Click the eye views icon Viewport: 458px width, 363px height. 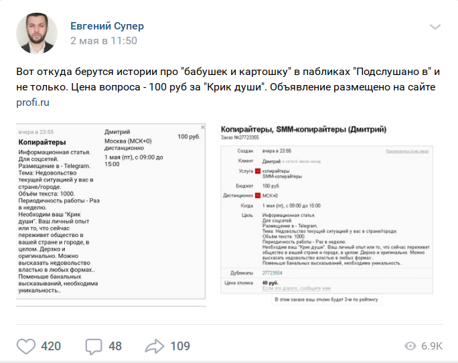(411, 346)
